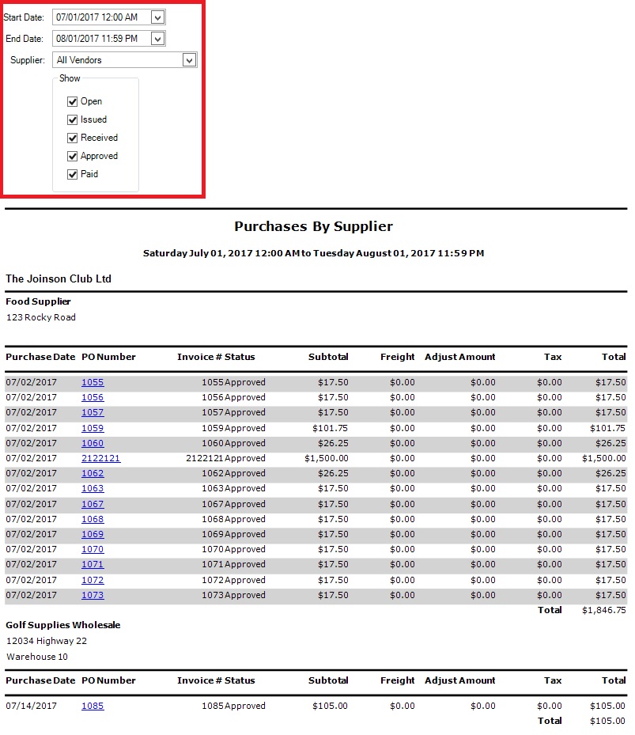Click the Start Date text field
Viewport: 635px width, 735px height.
click(100, 17)
